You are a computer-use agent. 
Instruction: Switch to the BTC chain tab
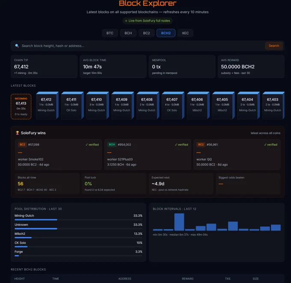pos(110,33)
